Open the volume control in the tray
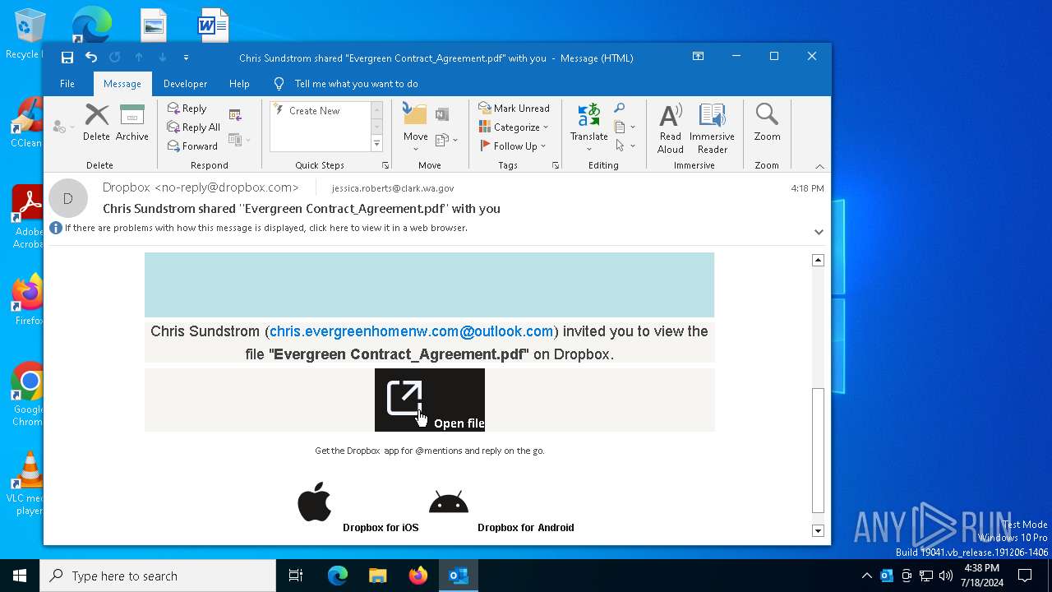The image size is (1052, 592). (946, 576)
